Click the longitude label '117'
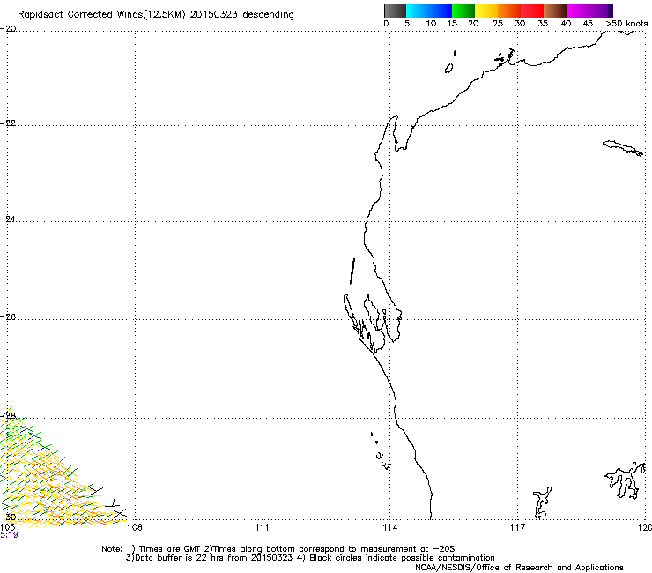The height and width of the screenshot is (573, 652). (518, 528)
